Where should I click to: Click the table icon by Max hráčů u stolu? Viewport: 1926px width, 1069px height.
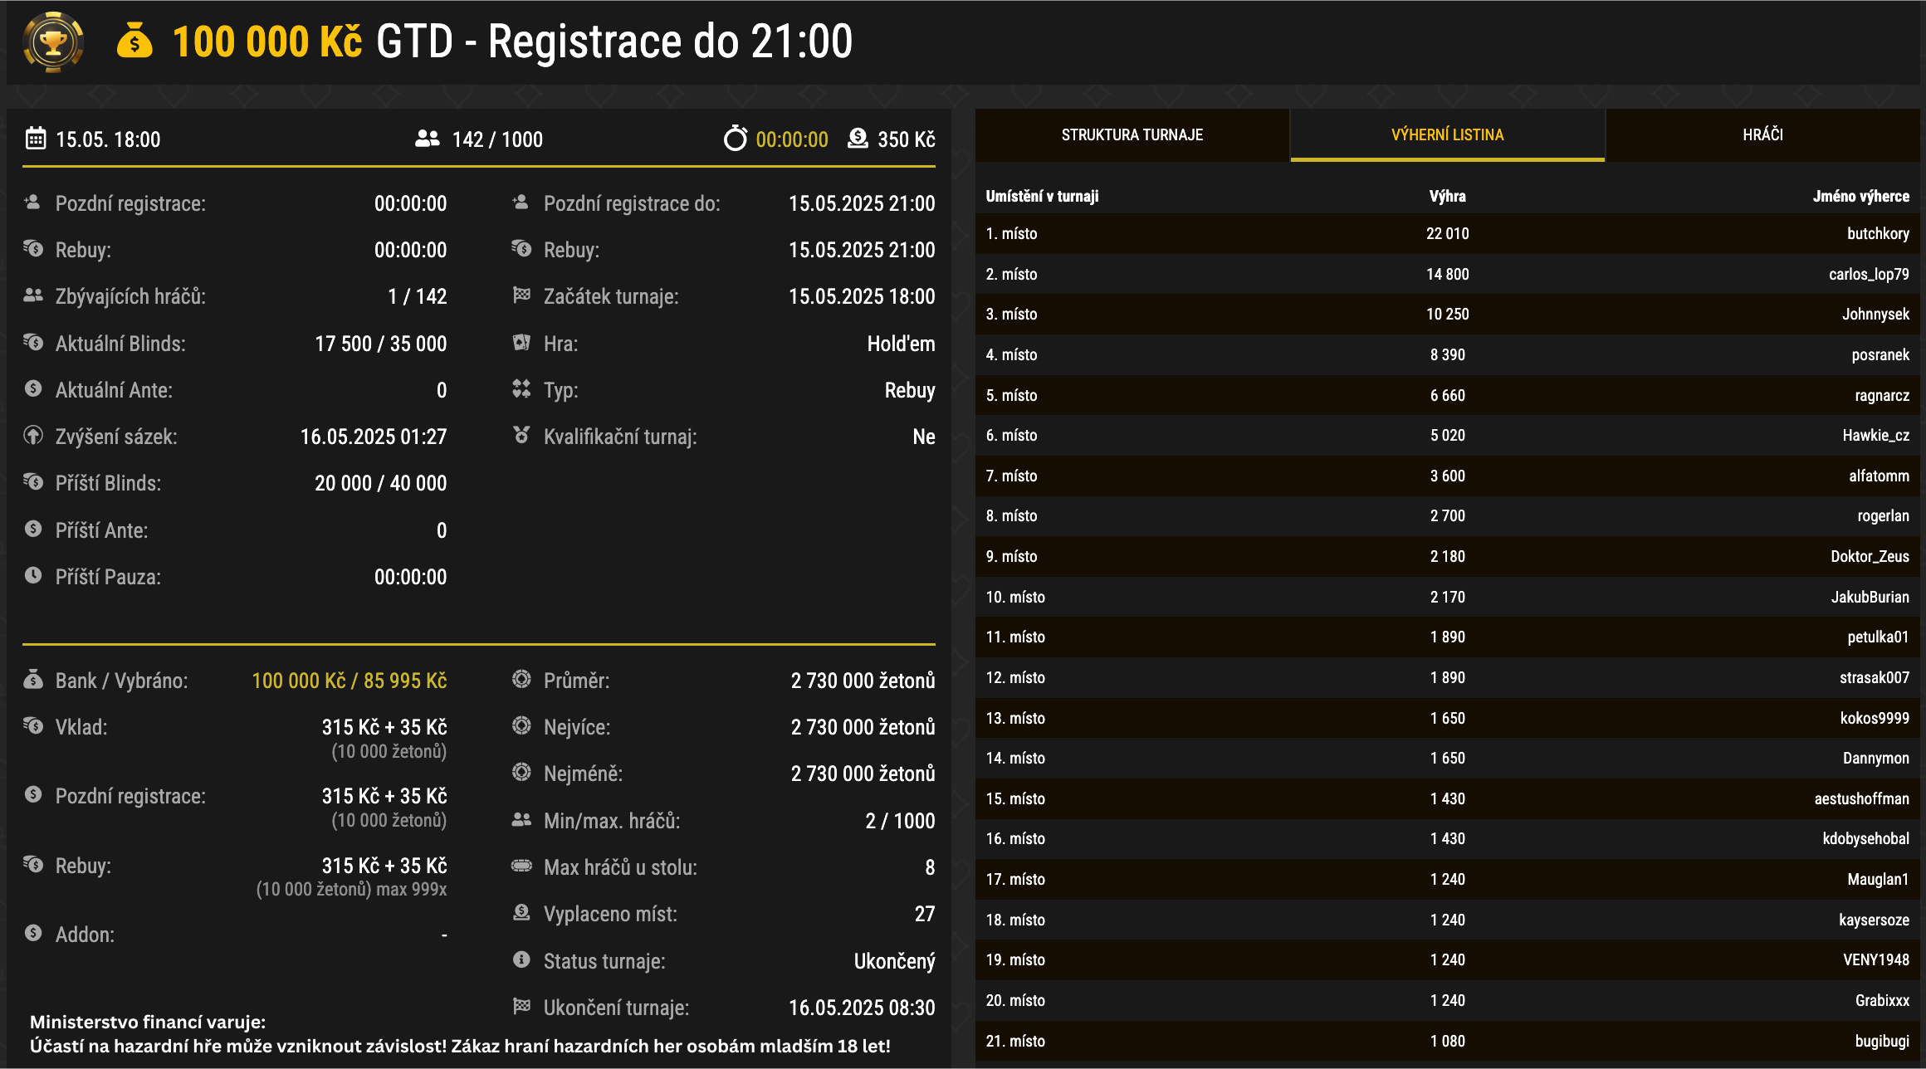521,866
